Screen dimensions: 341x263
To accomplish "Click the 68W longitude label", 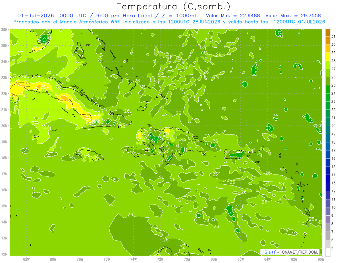I will (214, 259).
